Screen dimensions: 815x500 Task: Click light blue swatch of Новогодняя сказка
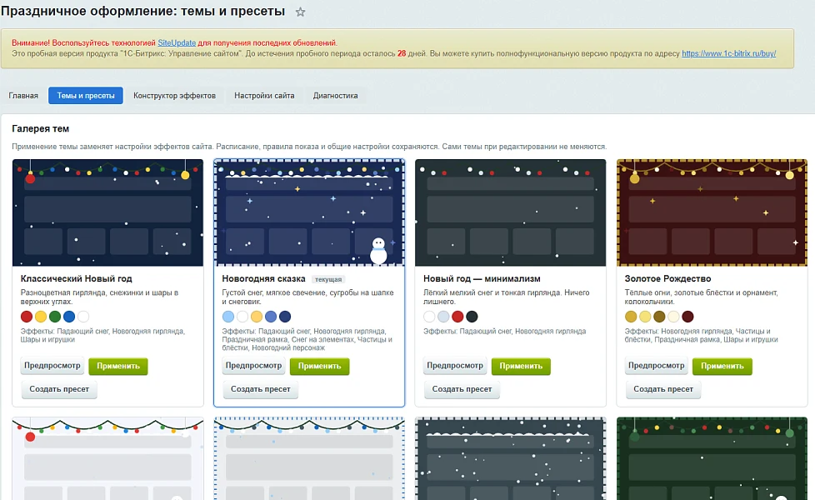tap(228, 317)
